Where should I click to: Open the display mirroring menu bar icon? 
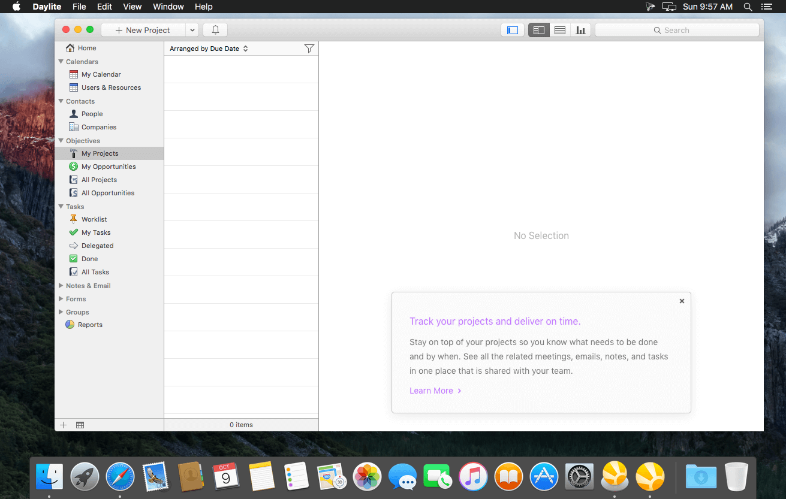(x=669, y=7)
